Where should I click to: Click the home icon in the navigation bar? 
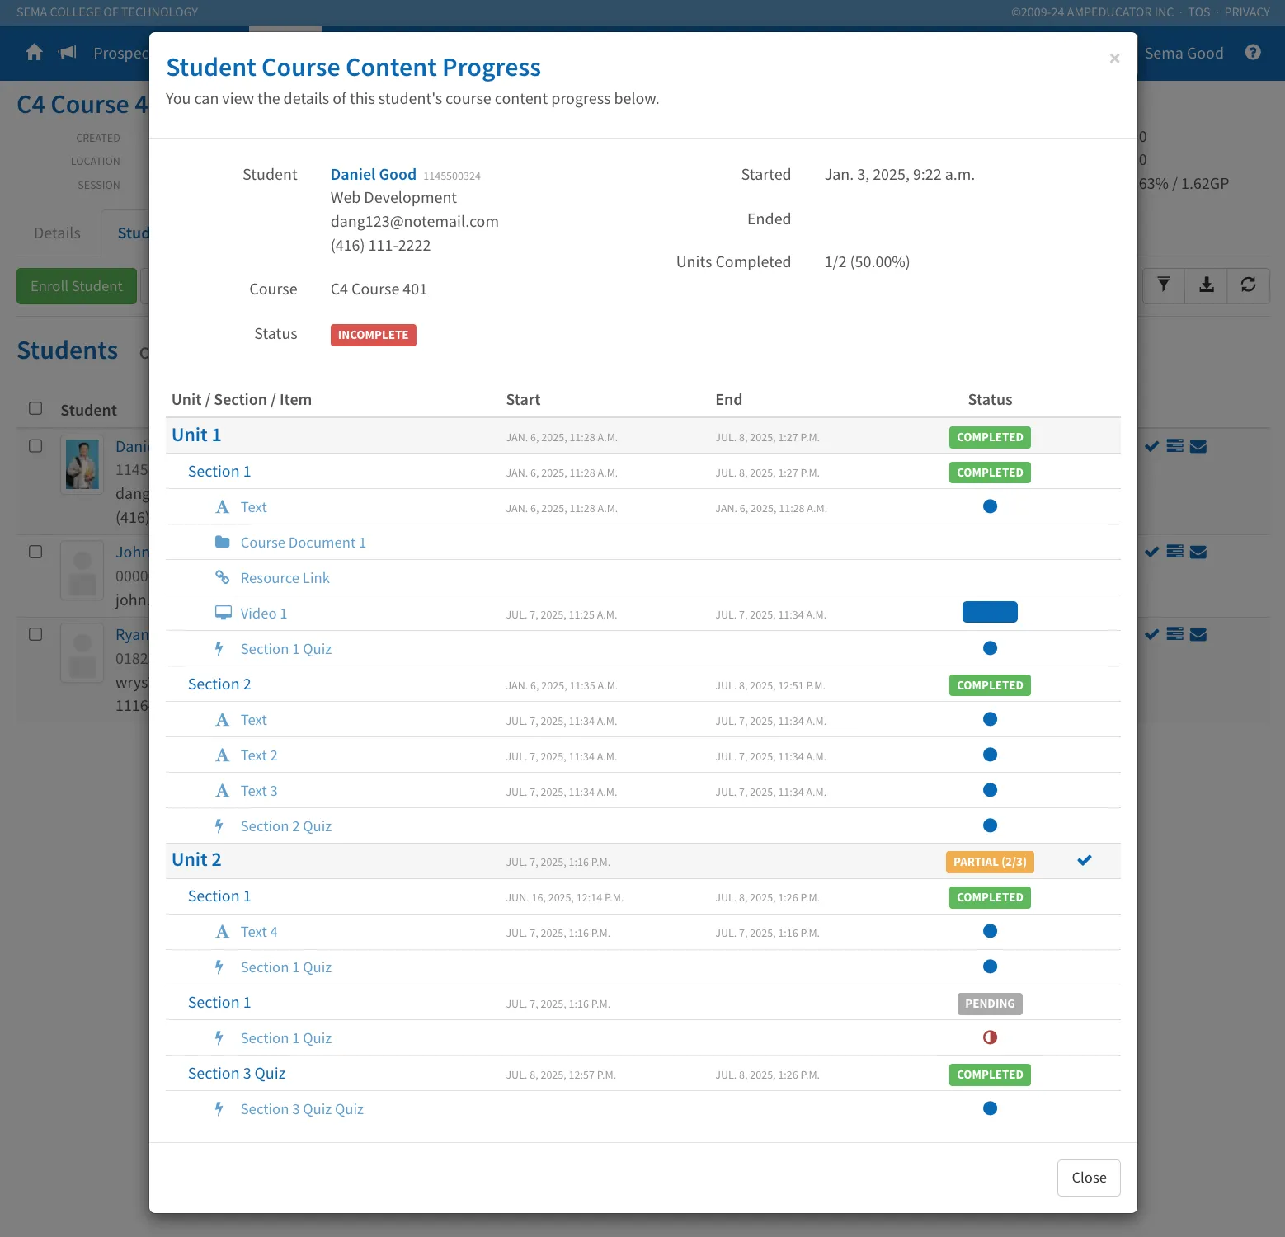(x=34, y=53)
